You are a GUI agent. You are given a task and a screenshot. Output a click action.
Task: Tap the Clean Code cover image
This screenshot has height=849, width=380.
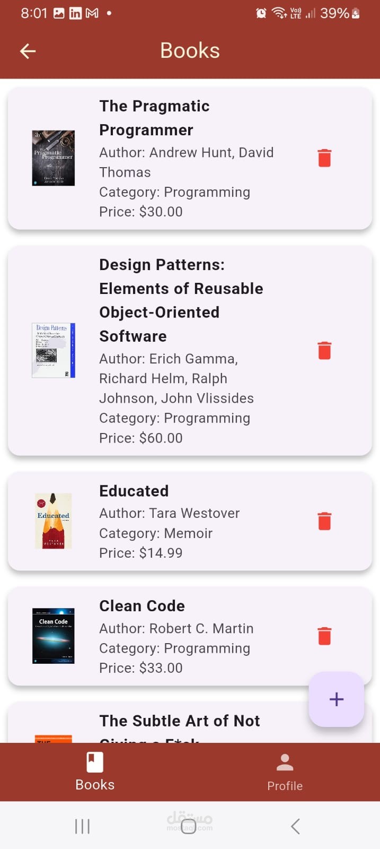(x=53, y=636)
